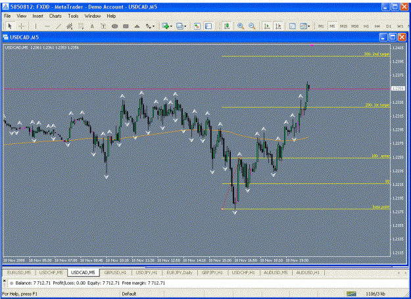411x299 pixels.
Task: Click the profiles icon
Action: coord(180,26)
